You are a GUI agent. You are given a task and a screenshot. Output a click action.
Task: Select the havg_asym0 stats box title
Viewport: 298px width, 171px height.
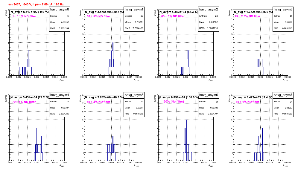click(x=60, y=9)
